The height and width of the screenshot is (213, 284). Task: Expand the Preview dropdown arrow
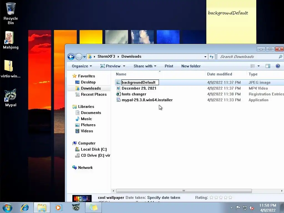(x=124, y=66)
